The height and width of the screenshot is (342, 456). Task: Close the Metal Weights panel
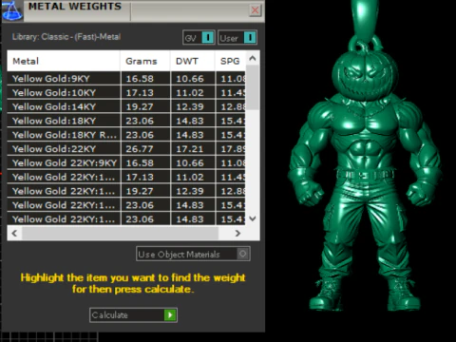pos(255,10)
